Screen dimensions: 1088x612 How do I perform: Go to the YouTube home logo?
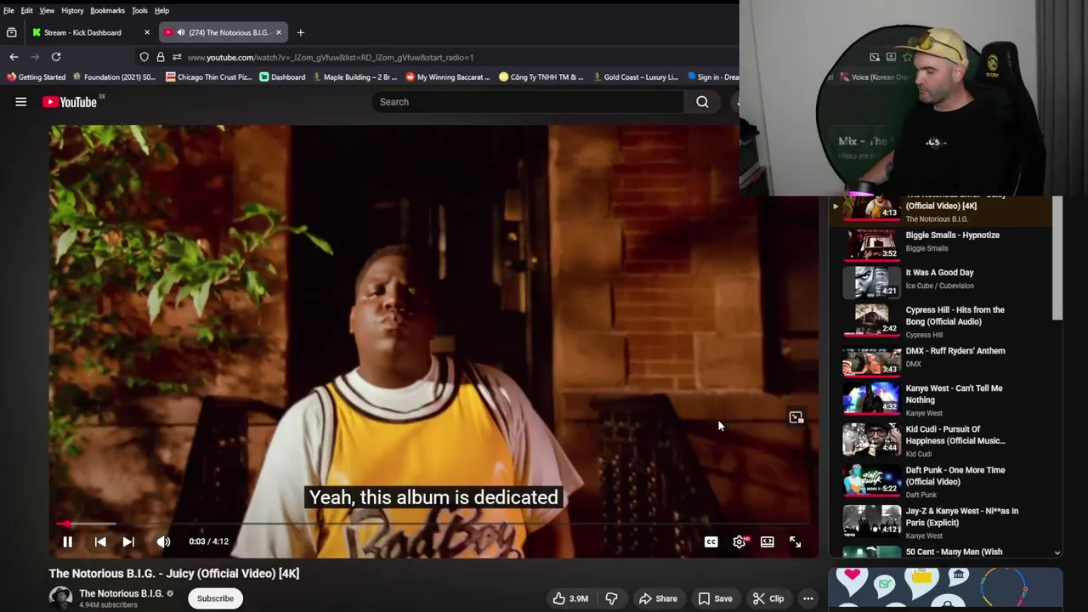tap(70, 102)
